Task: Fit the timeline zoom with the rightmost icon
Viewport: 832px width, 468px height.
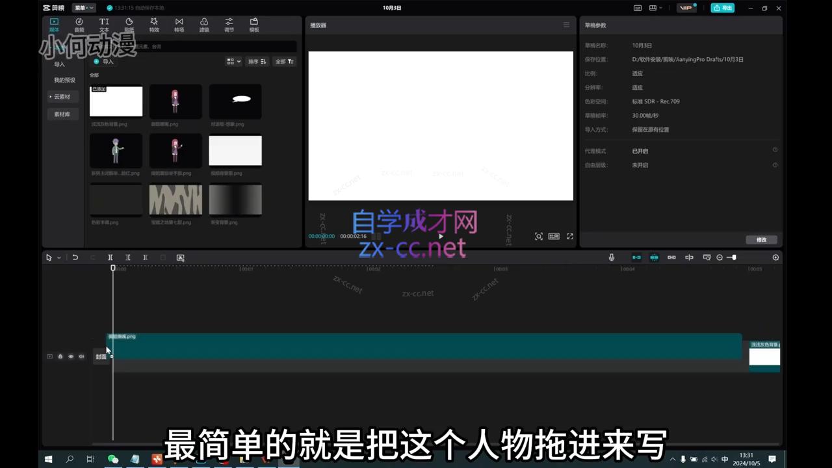Action: tap(775, 257)
